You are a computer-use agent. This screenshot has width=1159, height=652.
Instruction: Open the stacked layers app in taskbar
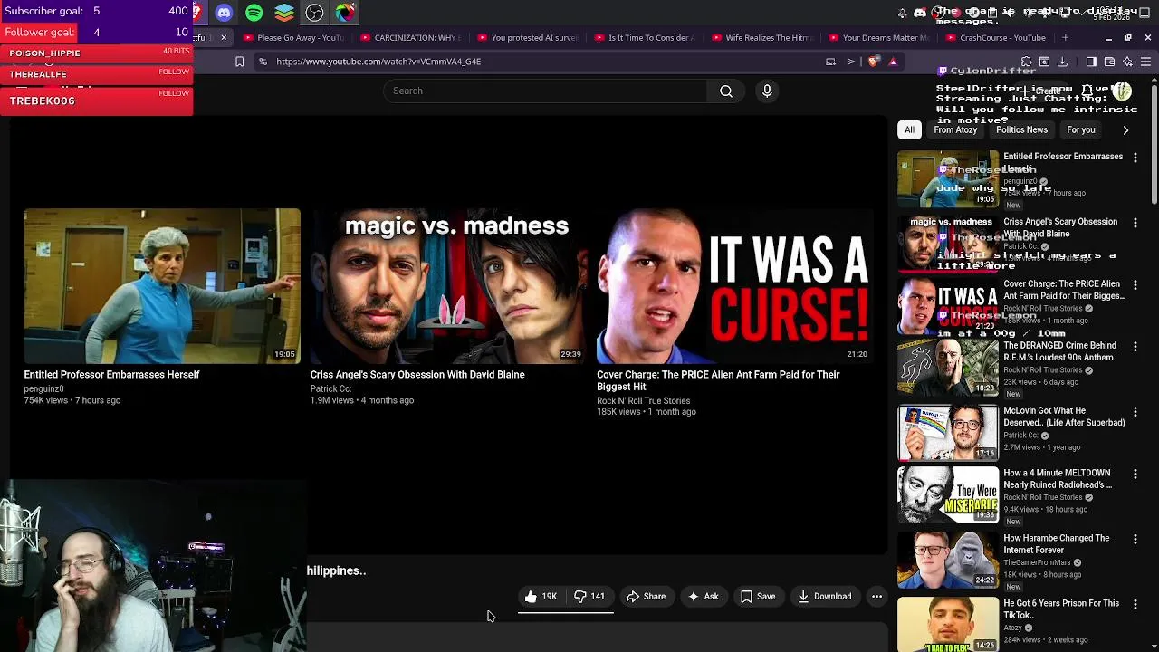tap(284, 13)
